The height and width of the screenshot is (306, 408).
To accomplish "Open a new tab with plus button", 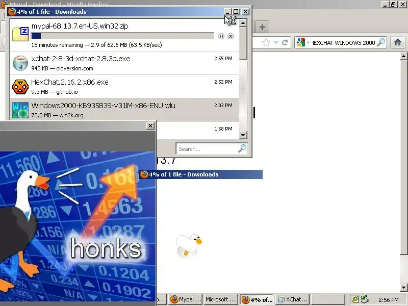I will pyautogui.click(x=262, y=27).
